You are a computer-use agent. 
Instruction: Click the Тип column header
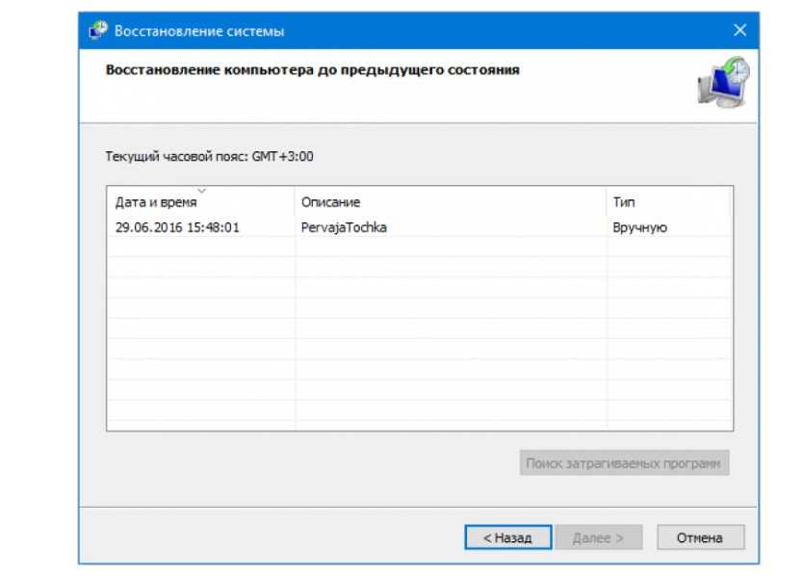click(624, 202)
